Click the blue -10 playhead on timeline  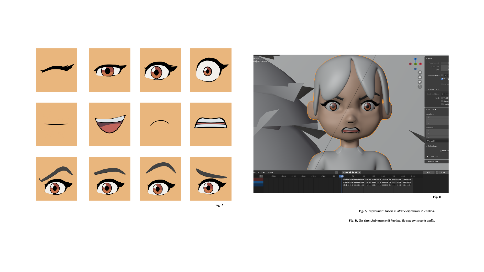pyautogui.click(x=341, y=176)
